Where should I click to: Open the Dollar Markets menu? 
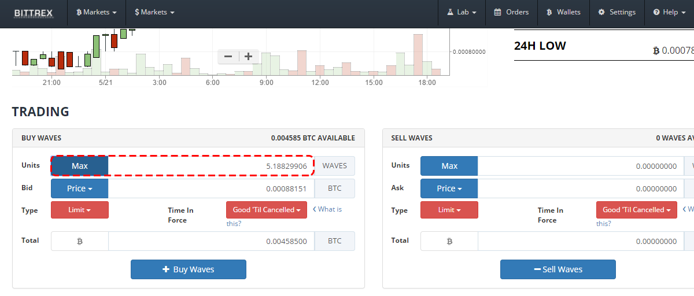[154, 12]
